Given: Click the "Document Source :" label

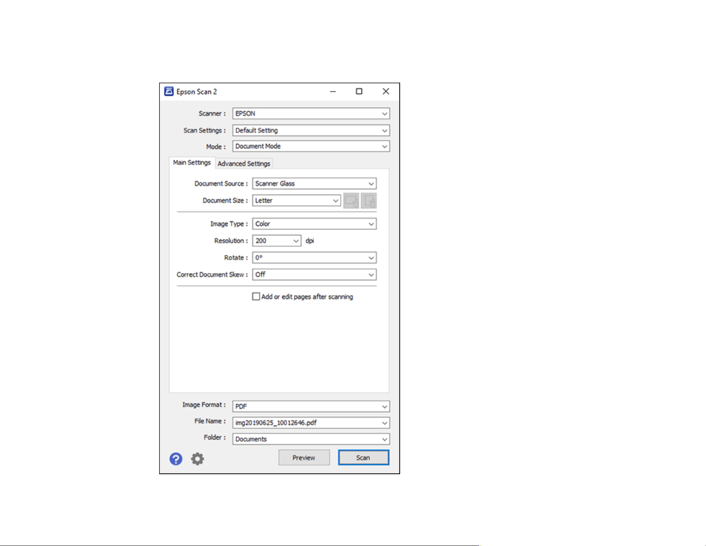Looking at the screenshot, I should tap(221, 184).
